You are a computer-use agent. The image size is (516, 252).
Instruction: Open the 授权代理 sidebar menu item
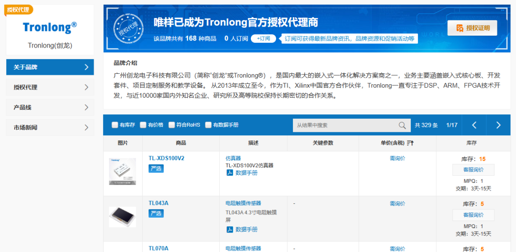pos(50,87)
